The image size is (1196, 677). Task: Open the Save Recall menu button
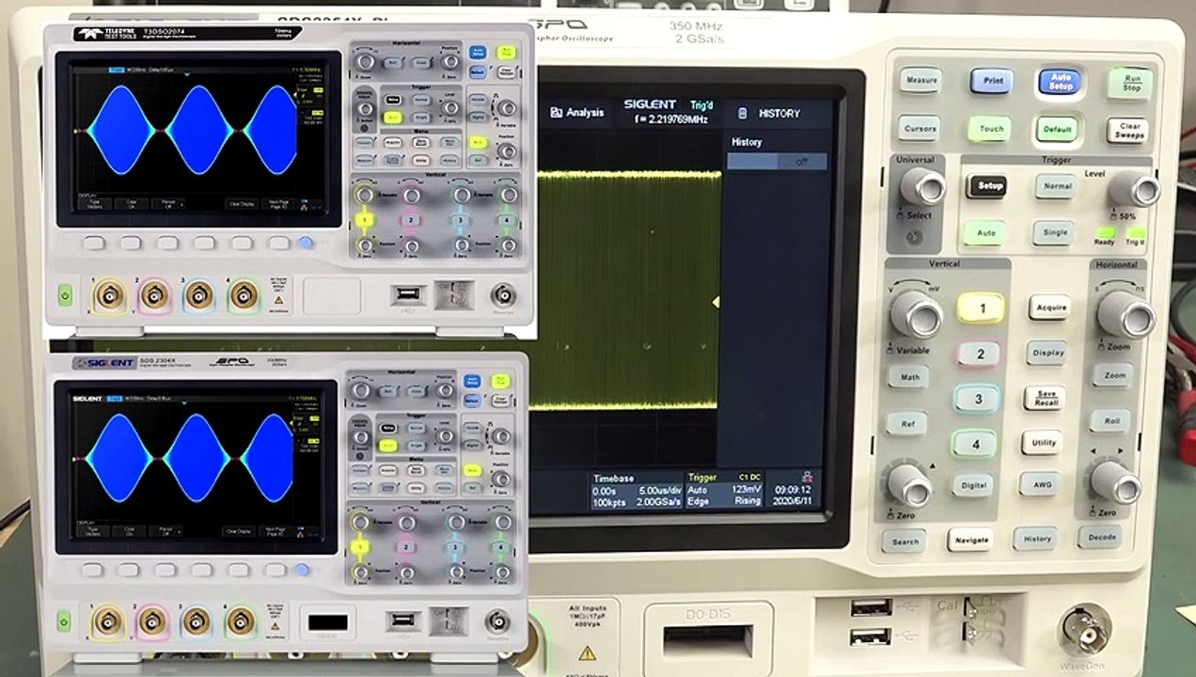(x=1044, y=399)
